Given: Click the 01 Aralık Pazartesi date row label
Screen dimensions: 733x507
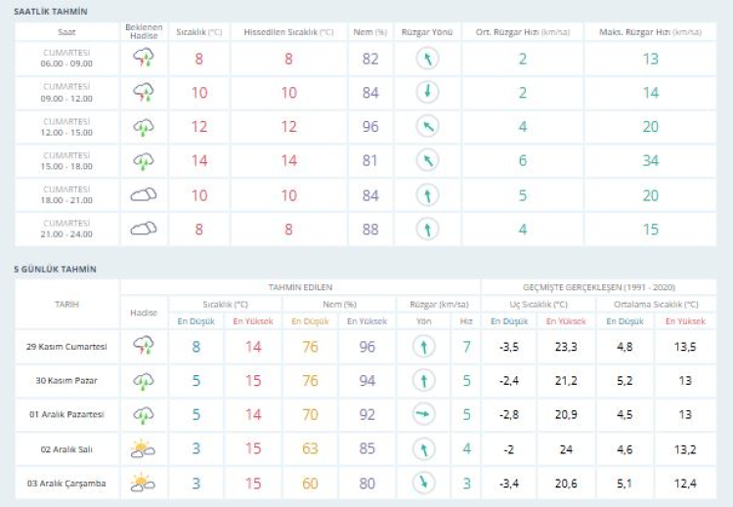Looking at the screenshot, I should 67,415.
